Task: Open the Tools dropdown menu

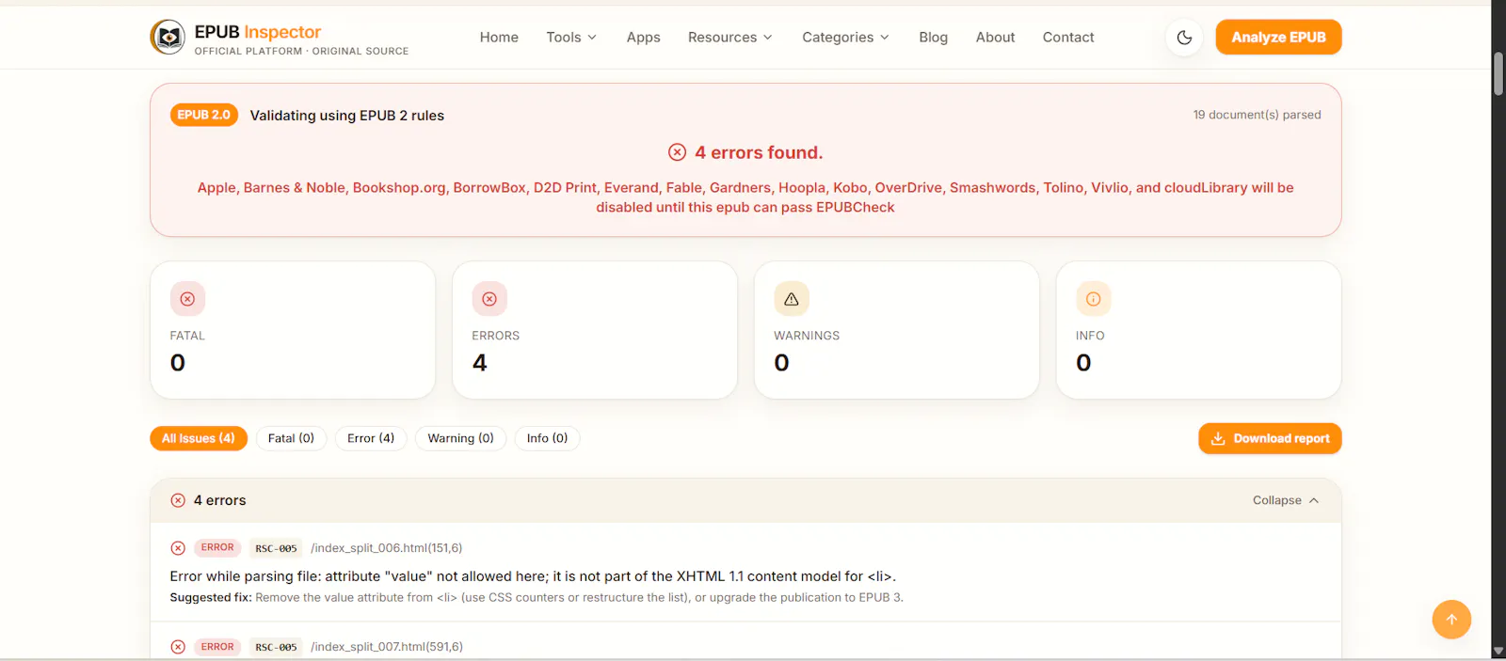Action: pyautogui.click(x=571, y=38)
